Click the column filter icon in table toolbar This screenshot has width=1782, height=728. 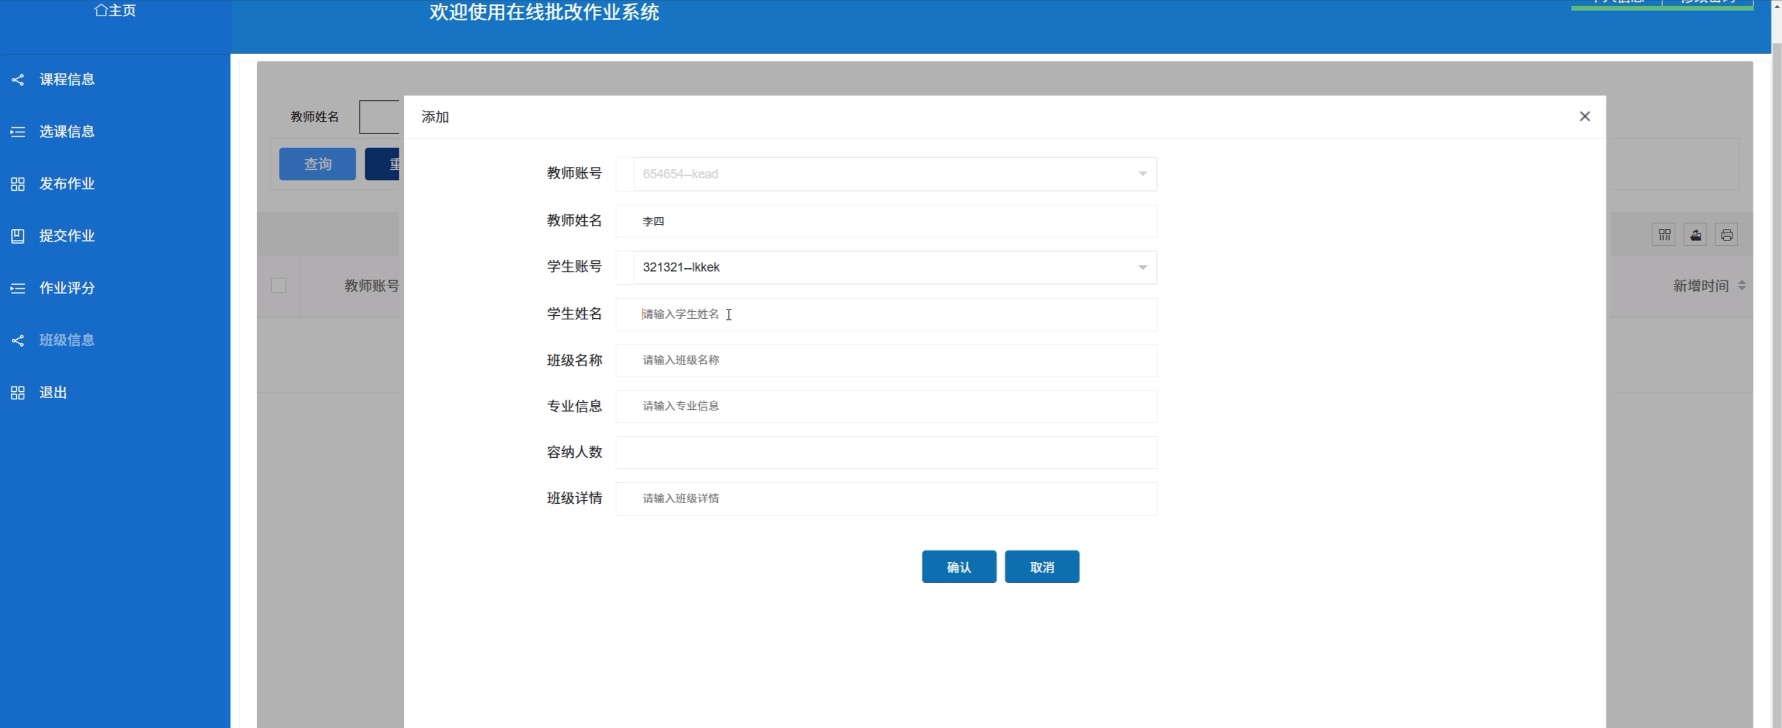coord(1664,235)
